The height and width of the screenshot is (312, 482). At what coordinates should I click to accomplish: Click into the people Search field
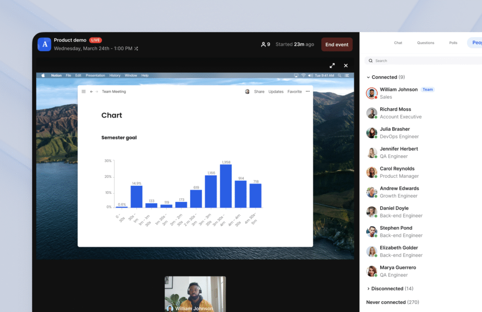coord(424,61)
